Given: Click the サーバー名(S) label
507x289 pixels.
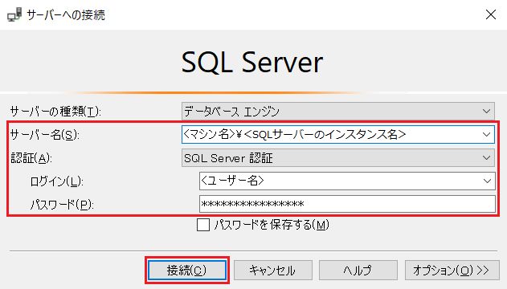Looking at the screenshot, I should tap(45, 135).
